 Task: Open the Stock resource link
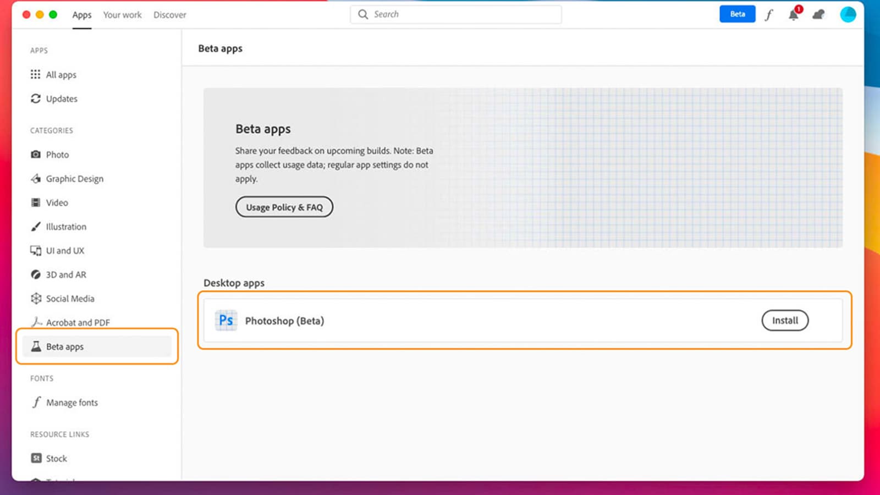tap(56, 459)
